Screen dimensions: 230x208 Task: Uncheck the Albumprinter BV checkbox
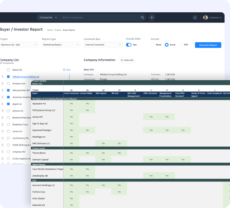pos(8,90)
